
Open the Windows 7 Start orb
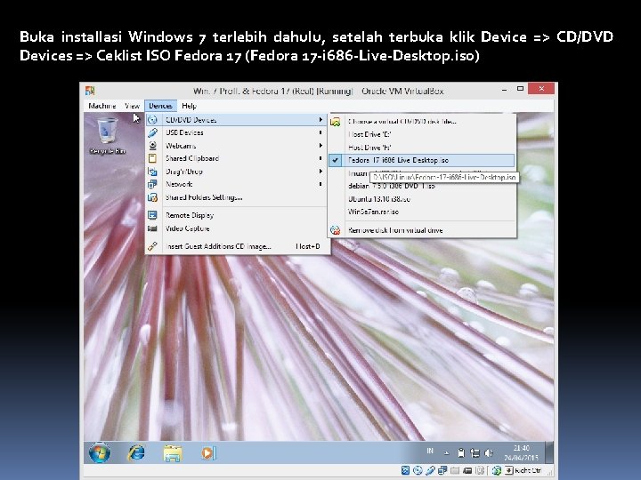[x=100, y=452]
